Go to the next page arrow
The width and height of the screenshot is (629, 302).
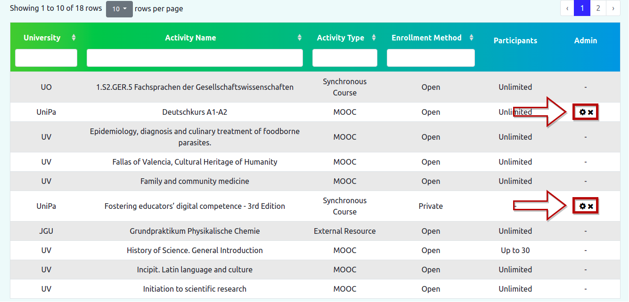[x=613, y=8]
